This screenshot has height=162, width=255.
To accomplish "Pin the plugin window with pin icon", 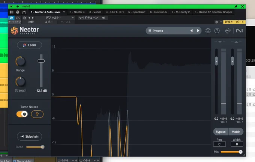I will [x=236, y=6].
